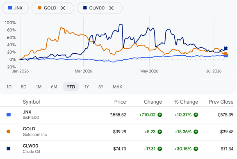237x159 pixels.
Task: Switch chart range to 5Y
Action: (x=101, y=87)
